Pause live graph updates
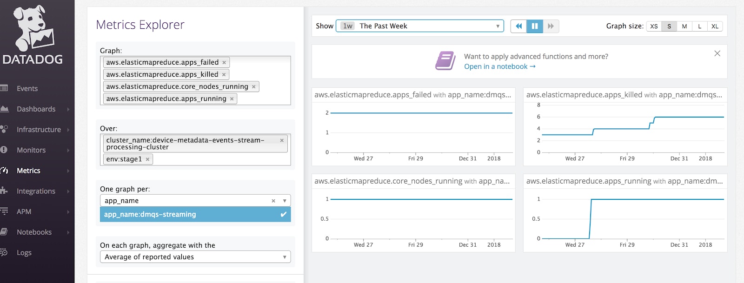 tap(534, 26)
